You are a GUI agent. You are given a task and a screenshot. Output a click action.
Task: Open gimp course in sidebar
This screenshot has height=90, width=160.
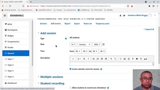coord(16,24)
